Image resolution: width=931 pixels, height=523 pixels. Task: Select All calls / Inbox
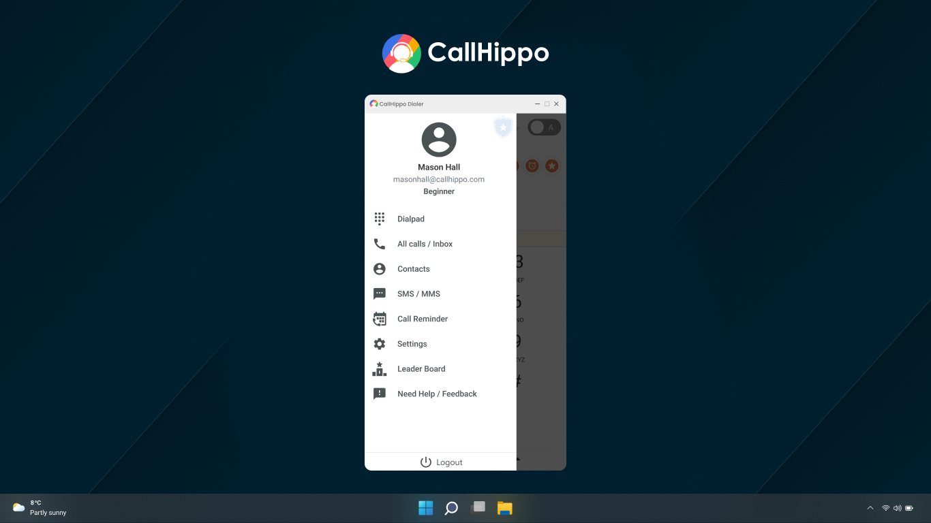point(424,244)
